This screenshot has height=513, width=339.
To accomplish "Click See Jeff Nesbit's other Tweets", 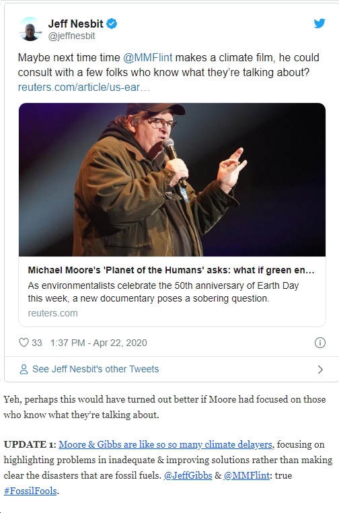I will coord(96,369).
